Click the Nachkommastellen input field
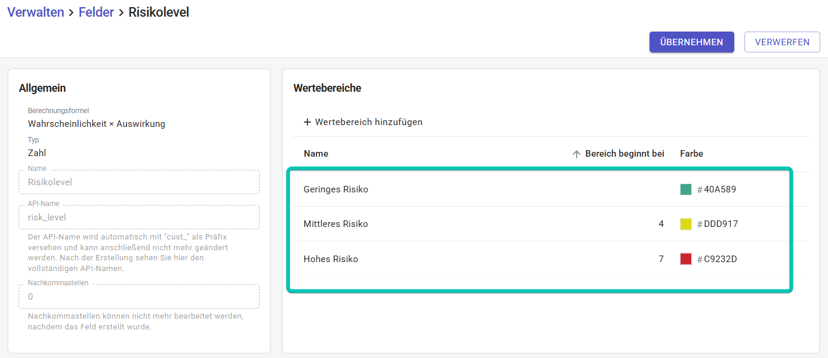Image resolution: width=828 pixels, height=358 pixels. 139,296
